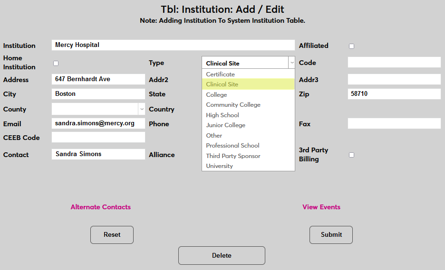Viewport: 445px width, 270px height.
Task: Click the Reset button
Action: pos(112,235)
